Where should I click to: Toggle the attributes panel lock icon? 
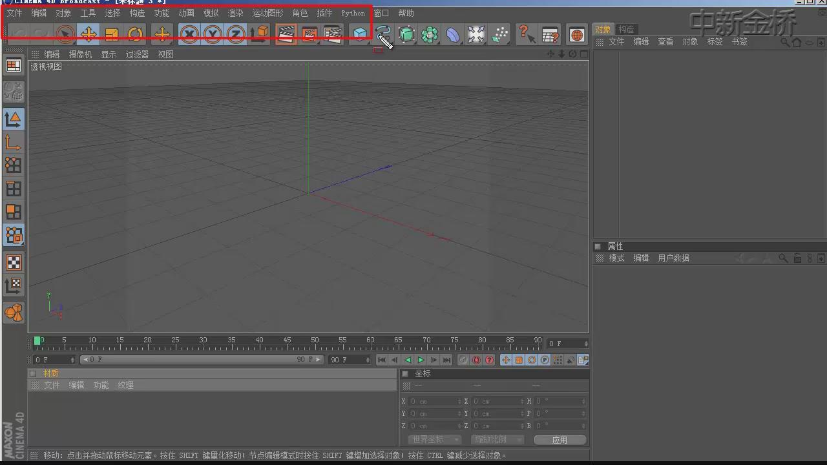coord(797,258)
